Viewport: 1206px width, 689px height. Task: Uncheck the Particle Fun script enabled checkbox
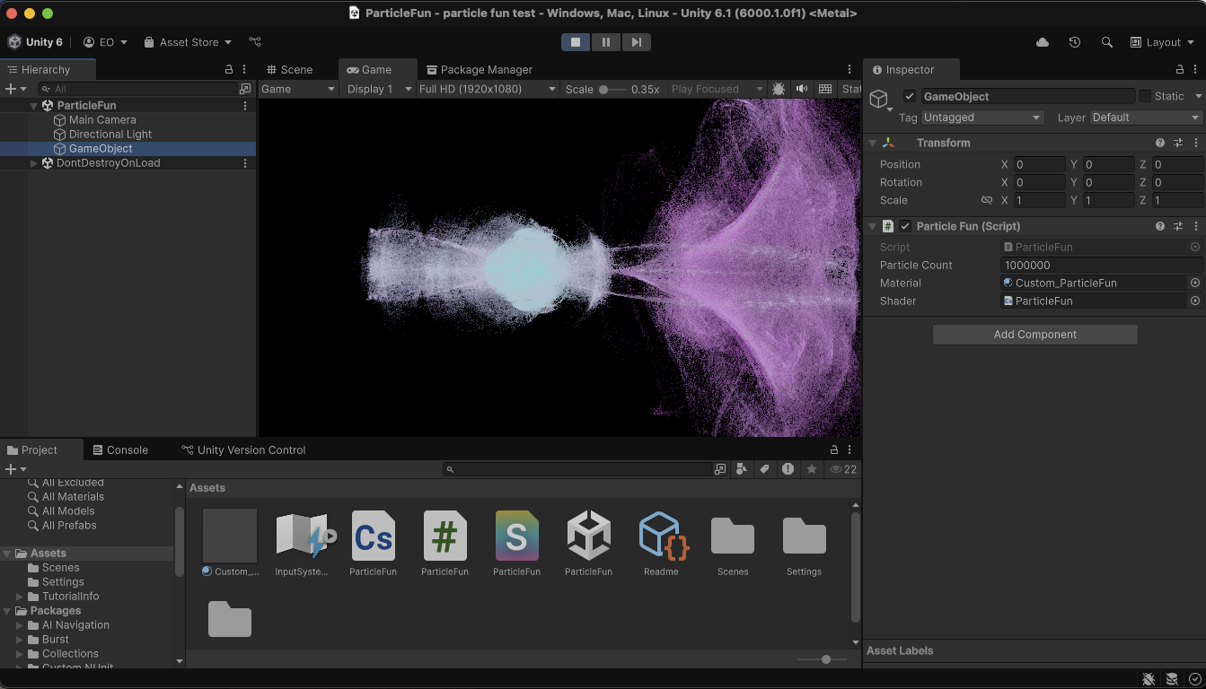(905, 226)
